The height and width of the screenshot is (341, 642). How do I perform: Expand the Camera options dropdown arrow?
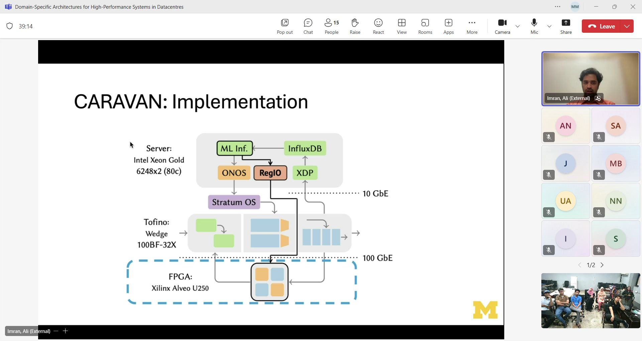(518, 26)
